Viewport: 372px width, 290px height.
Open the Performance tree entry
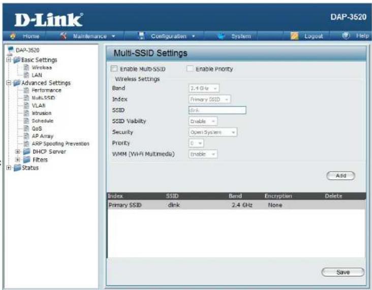[47, 90]
